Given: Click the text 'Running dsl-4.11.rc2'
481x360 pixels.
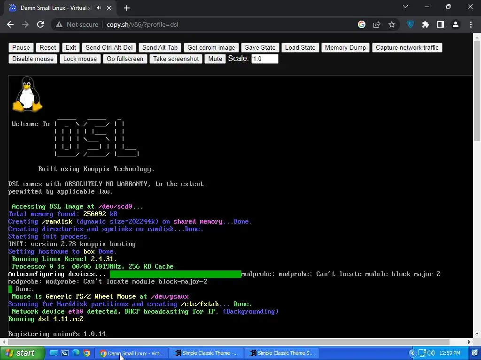Looking at the screenshot, I should click(46, 319).
